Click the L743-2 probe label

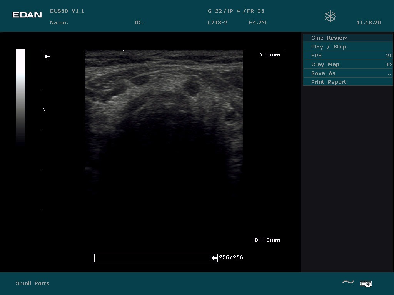[x=217, y=23]
